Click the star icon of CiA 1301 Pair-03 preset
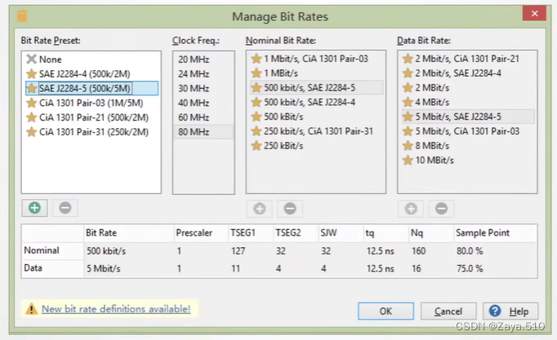The height and width of the screenshot is (340, 557). pyautogui.click(x=31, y=103)
